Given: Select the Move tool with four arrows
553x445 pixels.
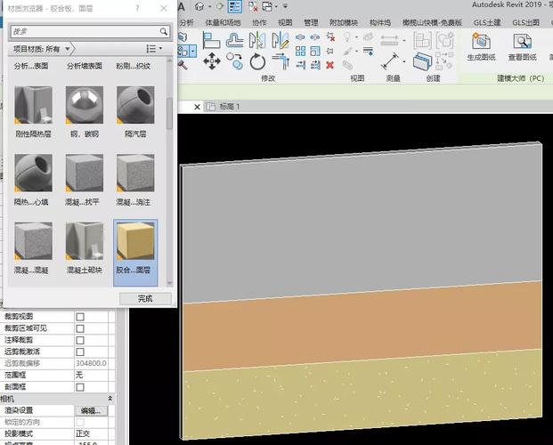Looking at the screenshot, I should click(x=212, y=61).
